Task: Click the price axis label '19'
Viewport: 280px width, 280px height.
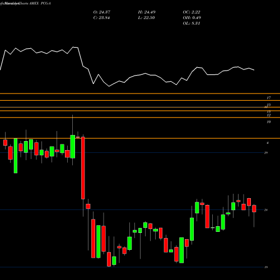Action: 266,267
